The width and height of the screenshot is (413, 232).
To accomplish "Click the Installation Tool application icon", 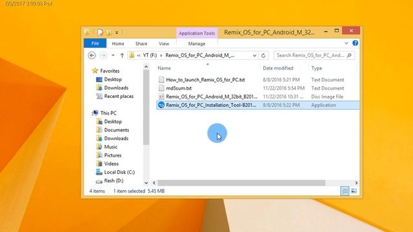I will (x=161, y=105).
